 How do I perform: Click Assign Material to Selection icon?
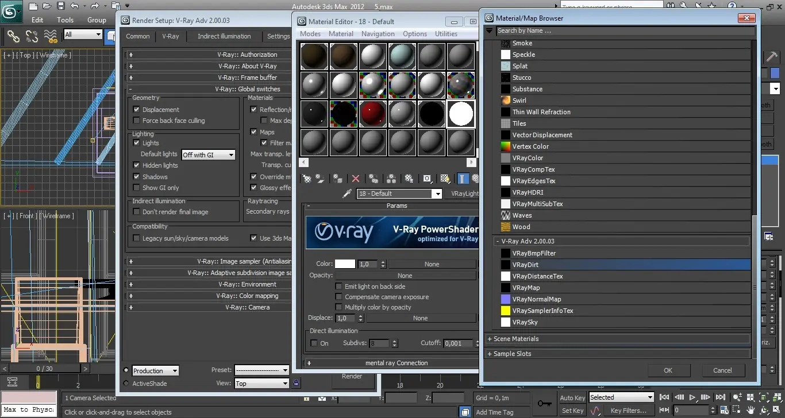point(338,179)
